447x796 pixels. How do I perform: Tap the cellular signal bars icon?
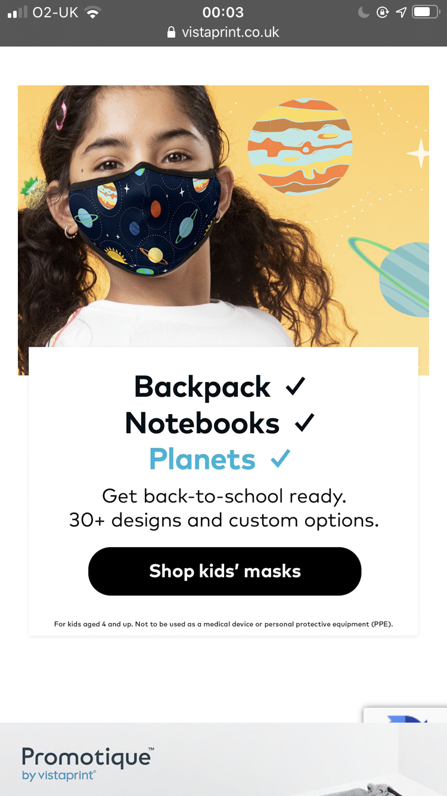(x=17, y=13)
